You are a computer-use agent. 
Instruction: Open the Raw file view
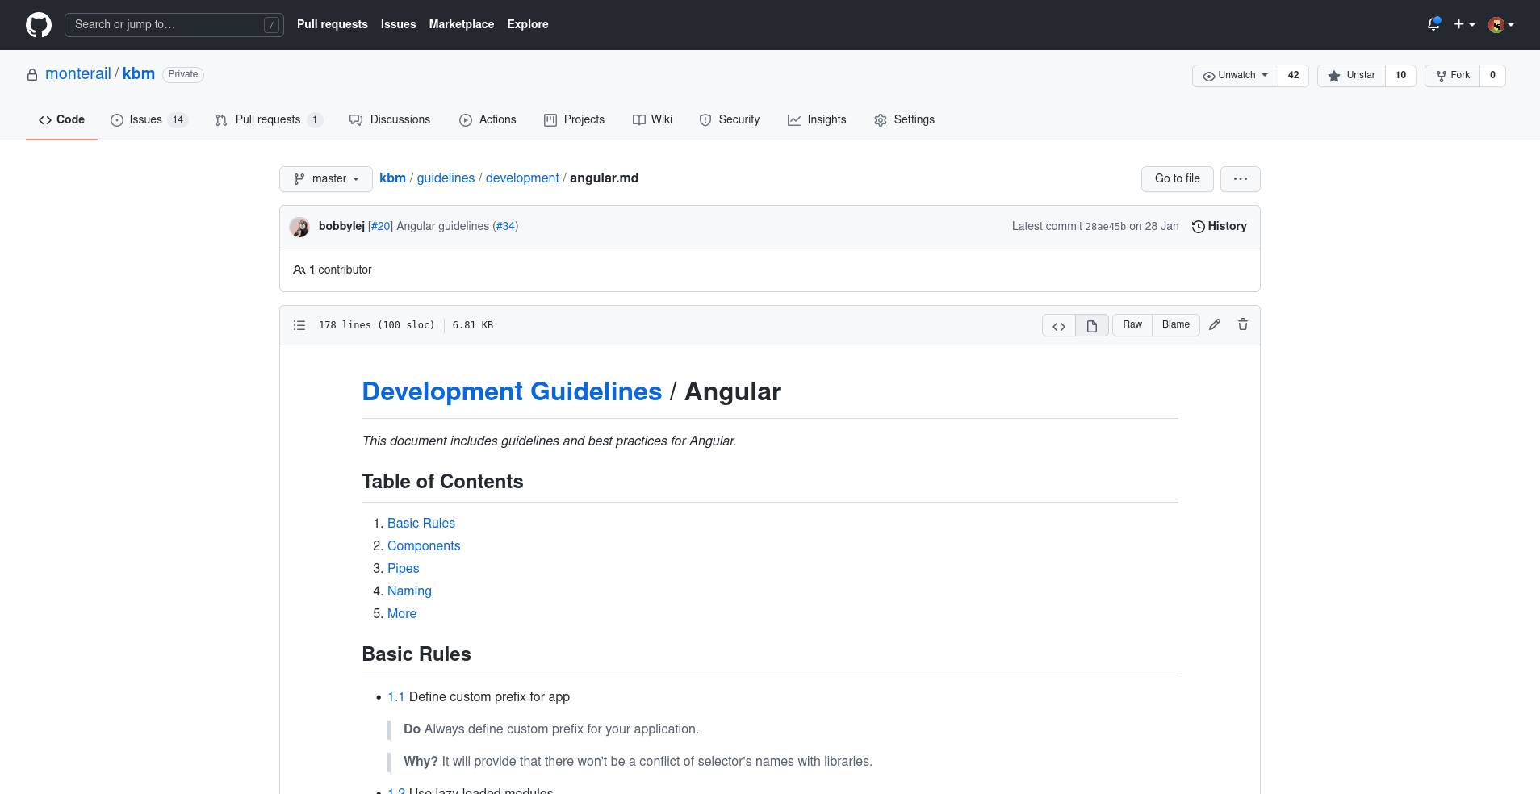coord(1132,324)
